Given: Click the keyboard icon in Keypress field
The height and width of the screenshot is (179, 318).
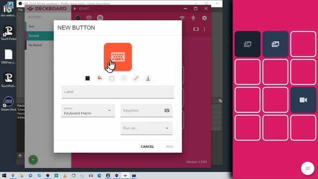Looking at the screenshot, I should (167, 110).
